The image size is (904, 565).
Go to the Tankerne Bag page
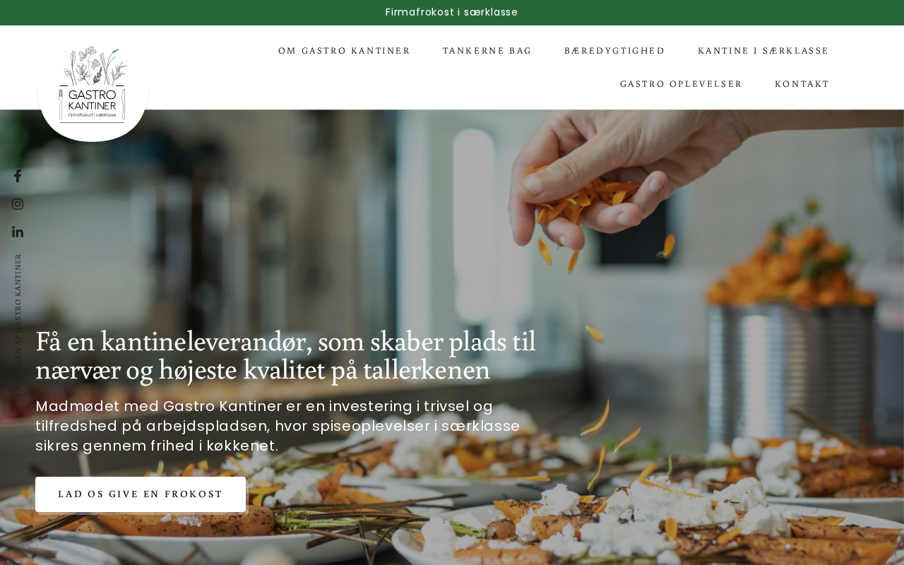[487, 51]
